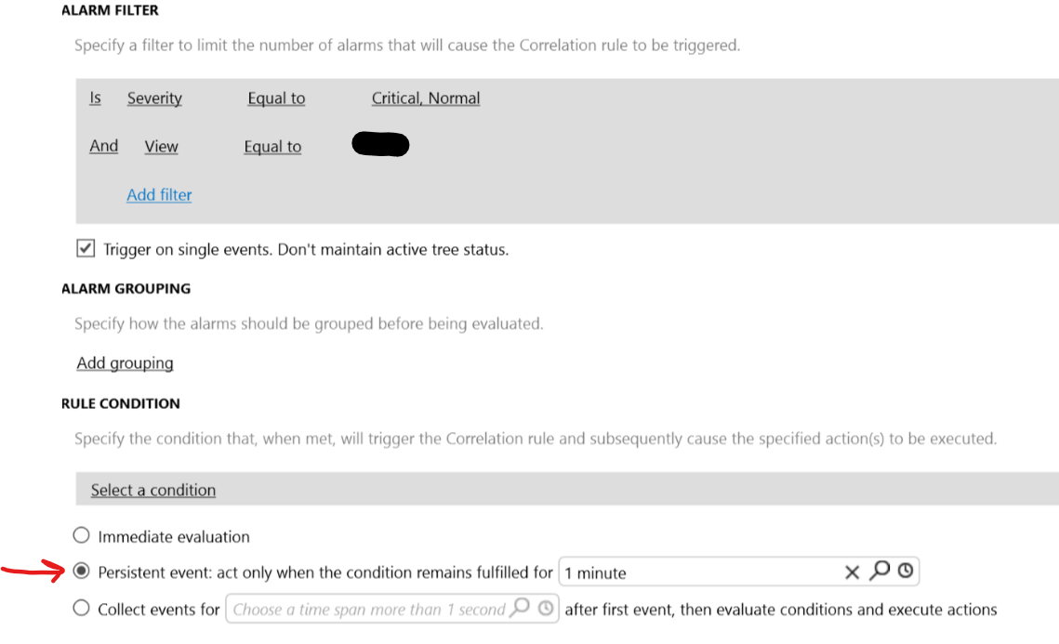Click the Add filter link

[159, 195]
